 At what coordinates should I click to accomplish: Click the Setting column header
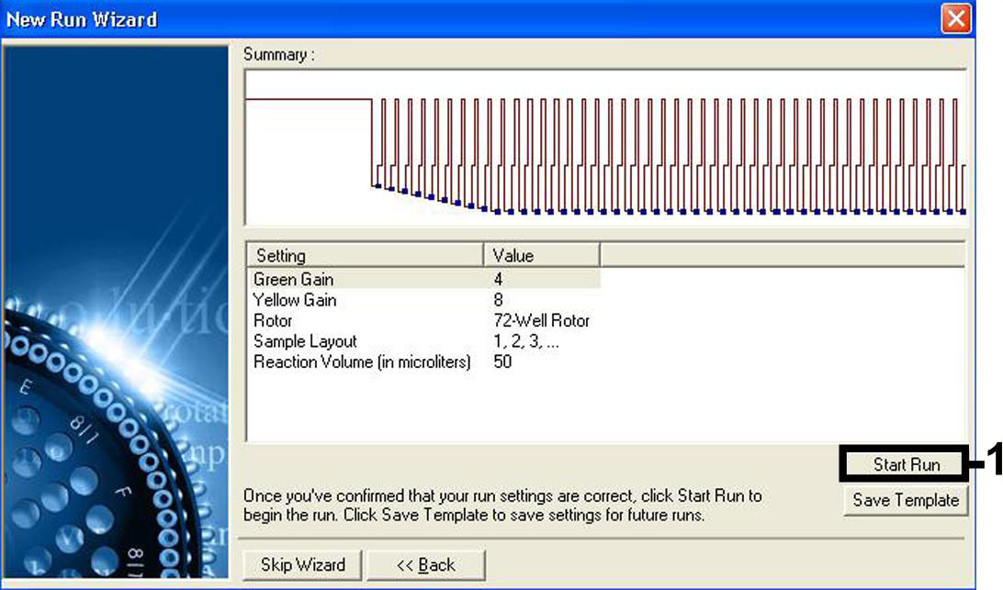(366, 255)
